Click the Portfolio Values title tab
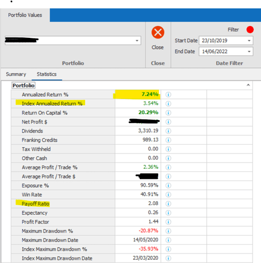The width and height of the screenshot is (261, 263). (x=25, y=15)
